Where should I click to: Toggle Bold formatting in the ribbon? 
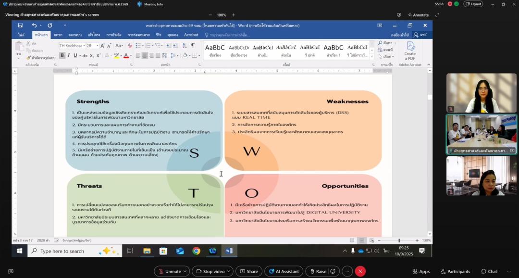pos(62,55)
